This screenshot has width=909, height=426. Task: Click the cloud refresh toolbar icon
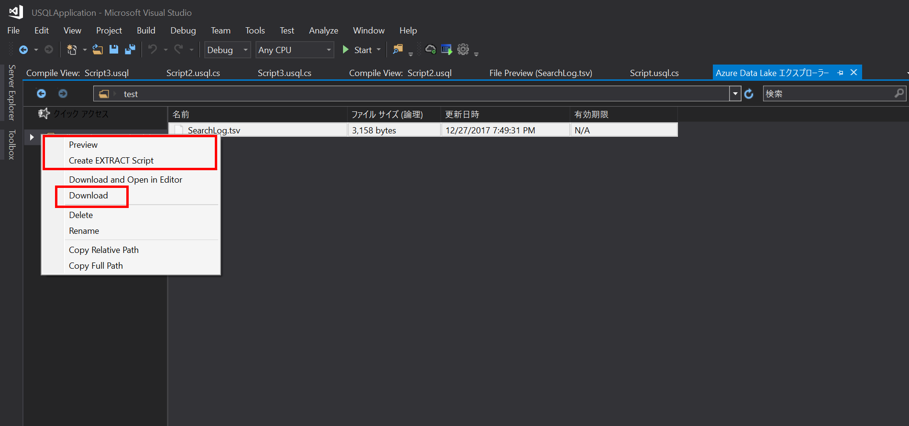431,50
